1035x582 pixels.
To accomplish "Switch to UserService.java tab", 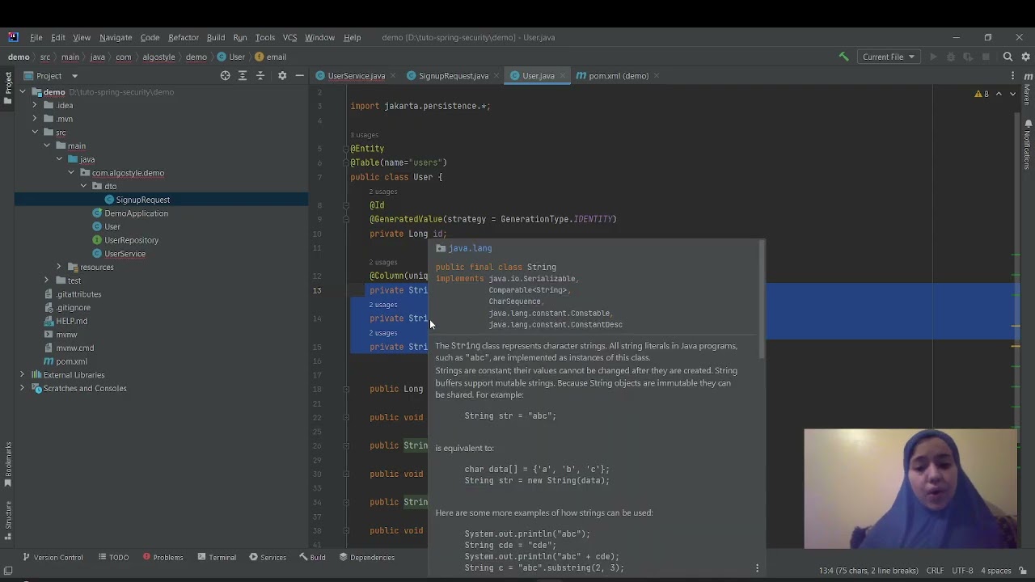I will click(x=356, y=76).
